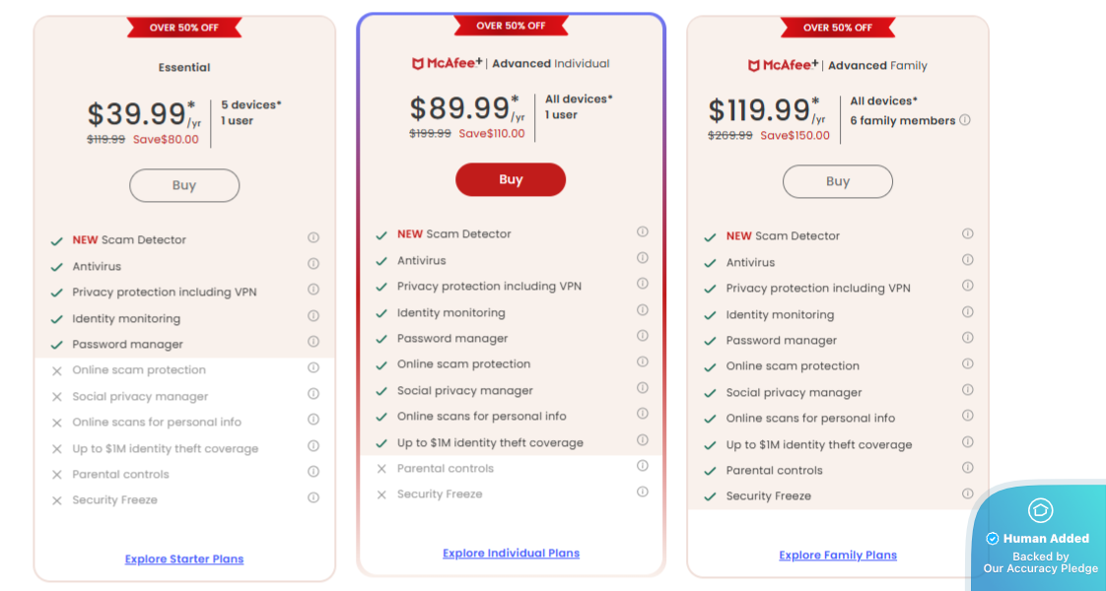Click info icon for Individual Privacy protection VPN

tap(643, 284)
